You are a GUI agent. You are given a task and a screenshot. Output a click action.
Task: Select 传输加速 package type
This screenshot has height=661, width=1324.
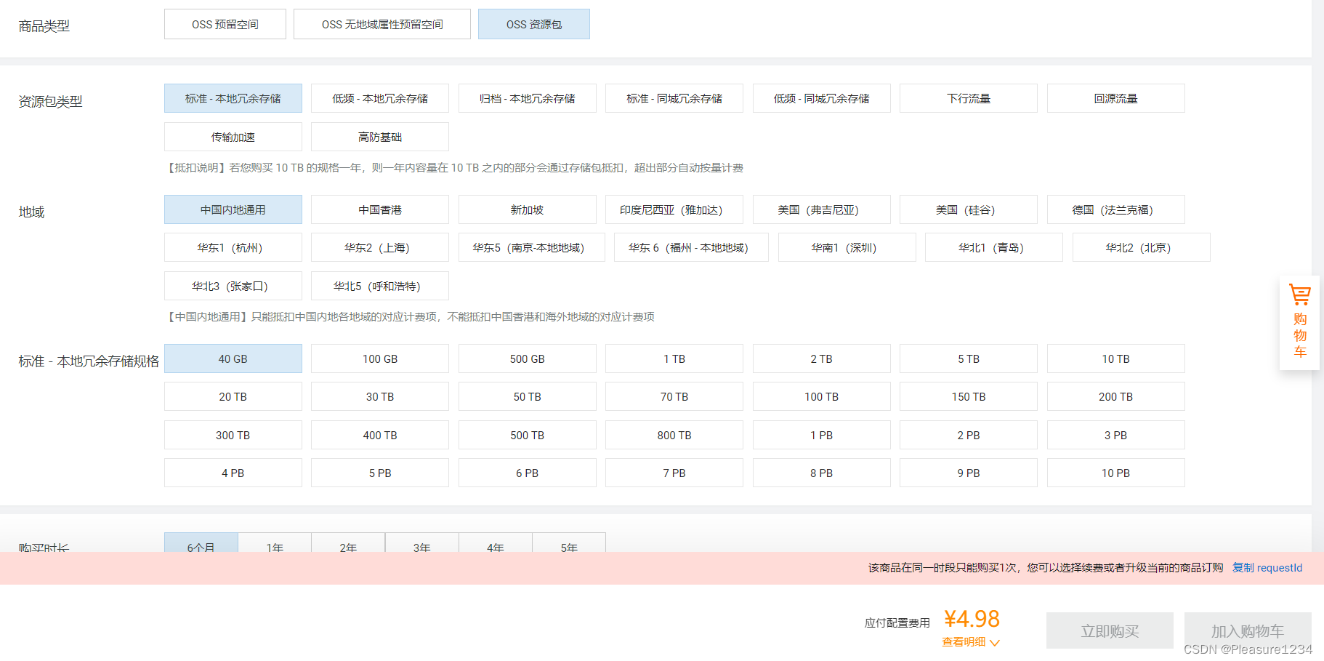pos(233,137)
